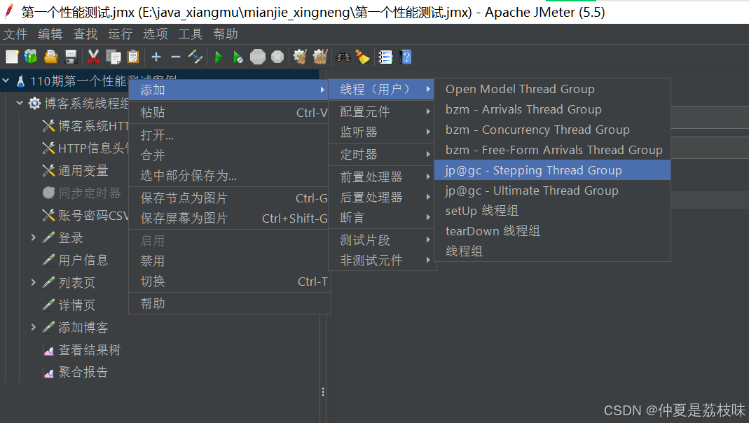Open the Function Helper list icon

point(385,57)
